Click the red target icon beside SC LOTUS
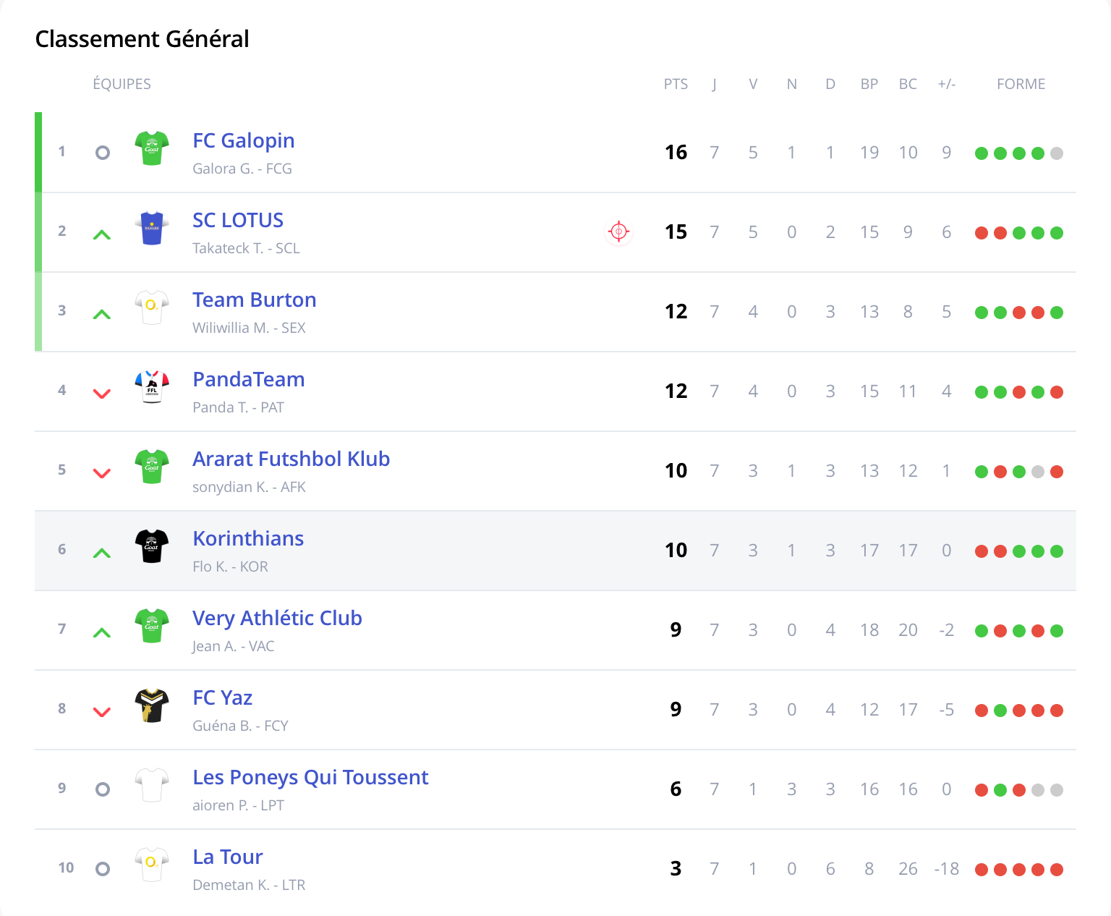This screenshot has height=916, width=1111. pos(618,232)
